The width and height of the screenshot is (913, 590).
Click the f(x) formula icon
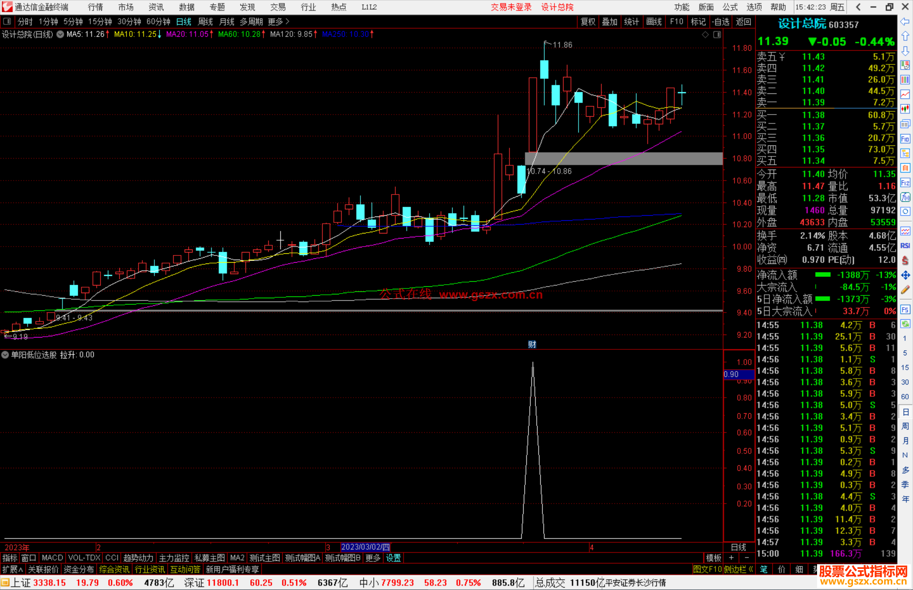click(905, 197)
